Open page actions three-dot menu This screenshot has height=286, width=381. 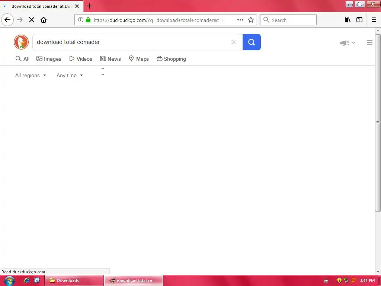click(240, 20)
